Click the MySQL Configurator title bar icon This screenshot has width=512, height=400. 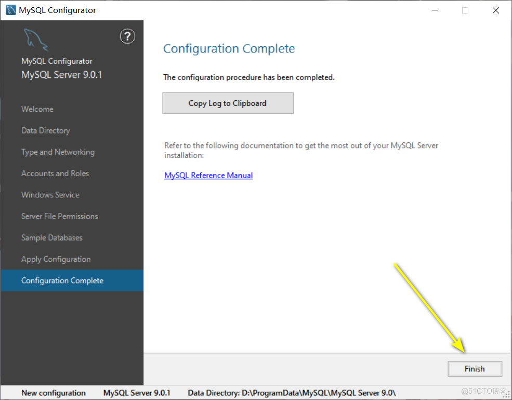click(x=11, y=10)
